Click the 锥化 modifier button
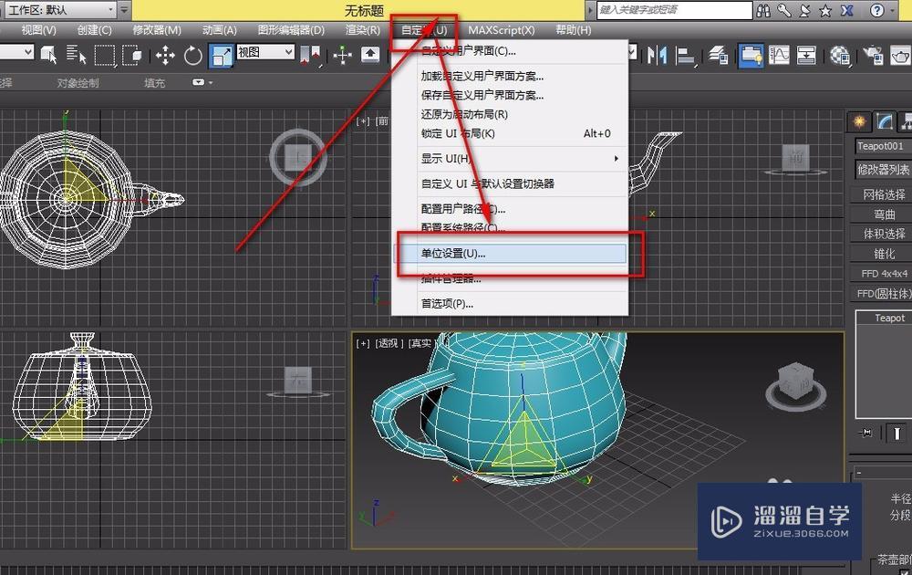Image resolution: width=912 pixels, height=575 pixels. pyautogui.click(x=883, y=254)
